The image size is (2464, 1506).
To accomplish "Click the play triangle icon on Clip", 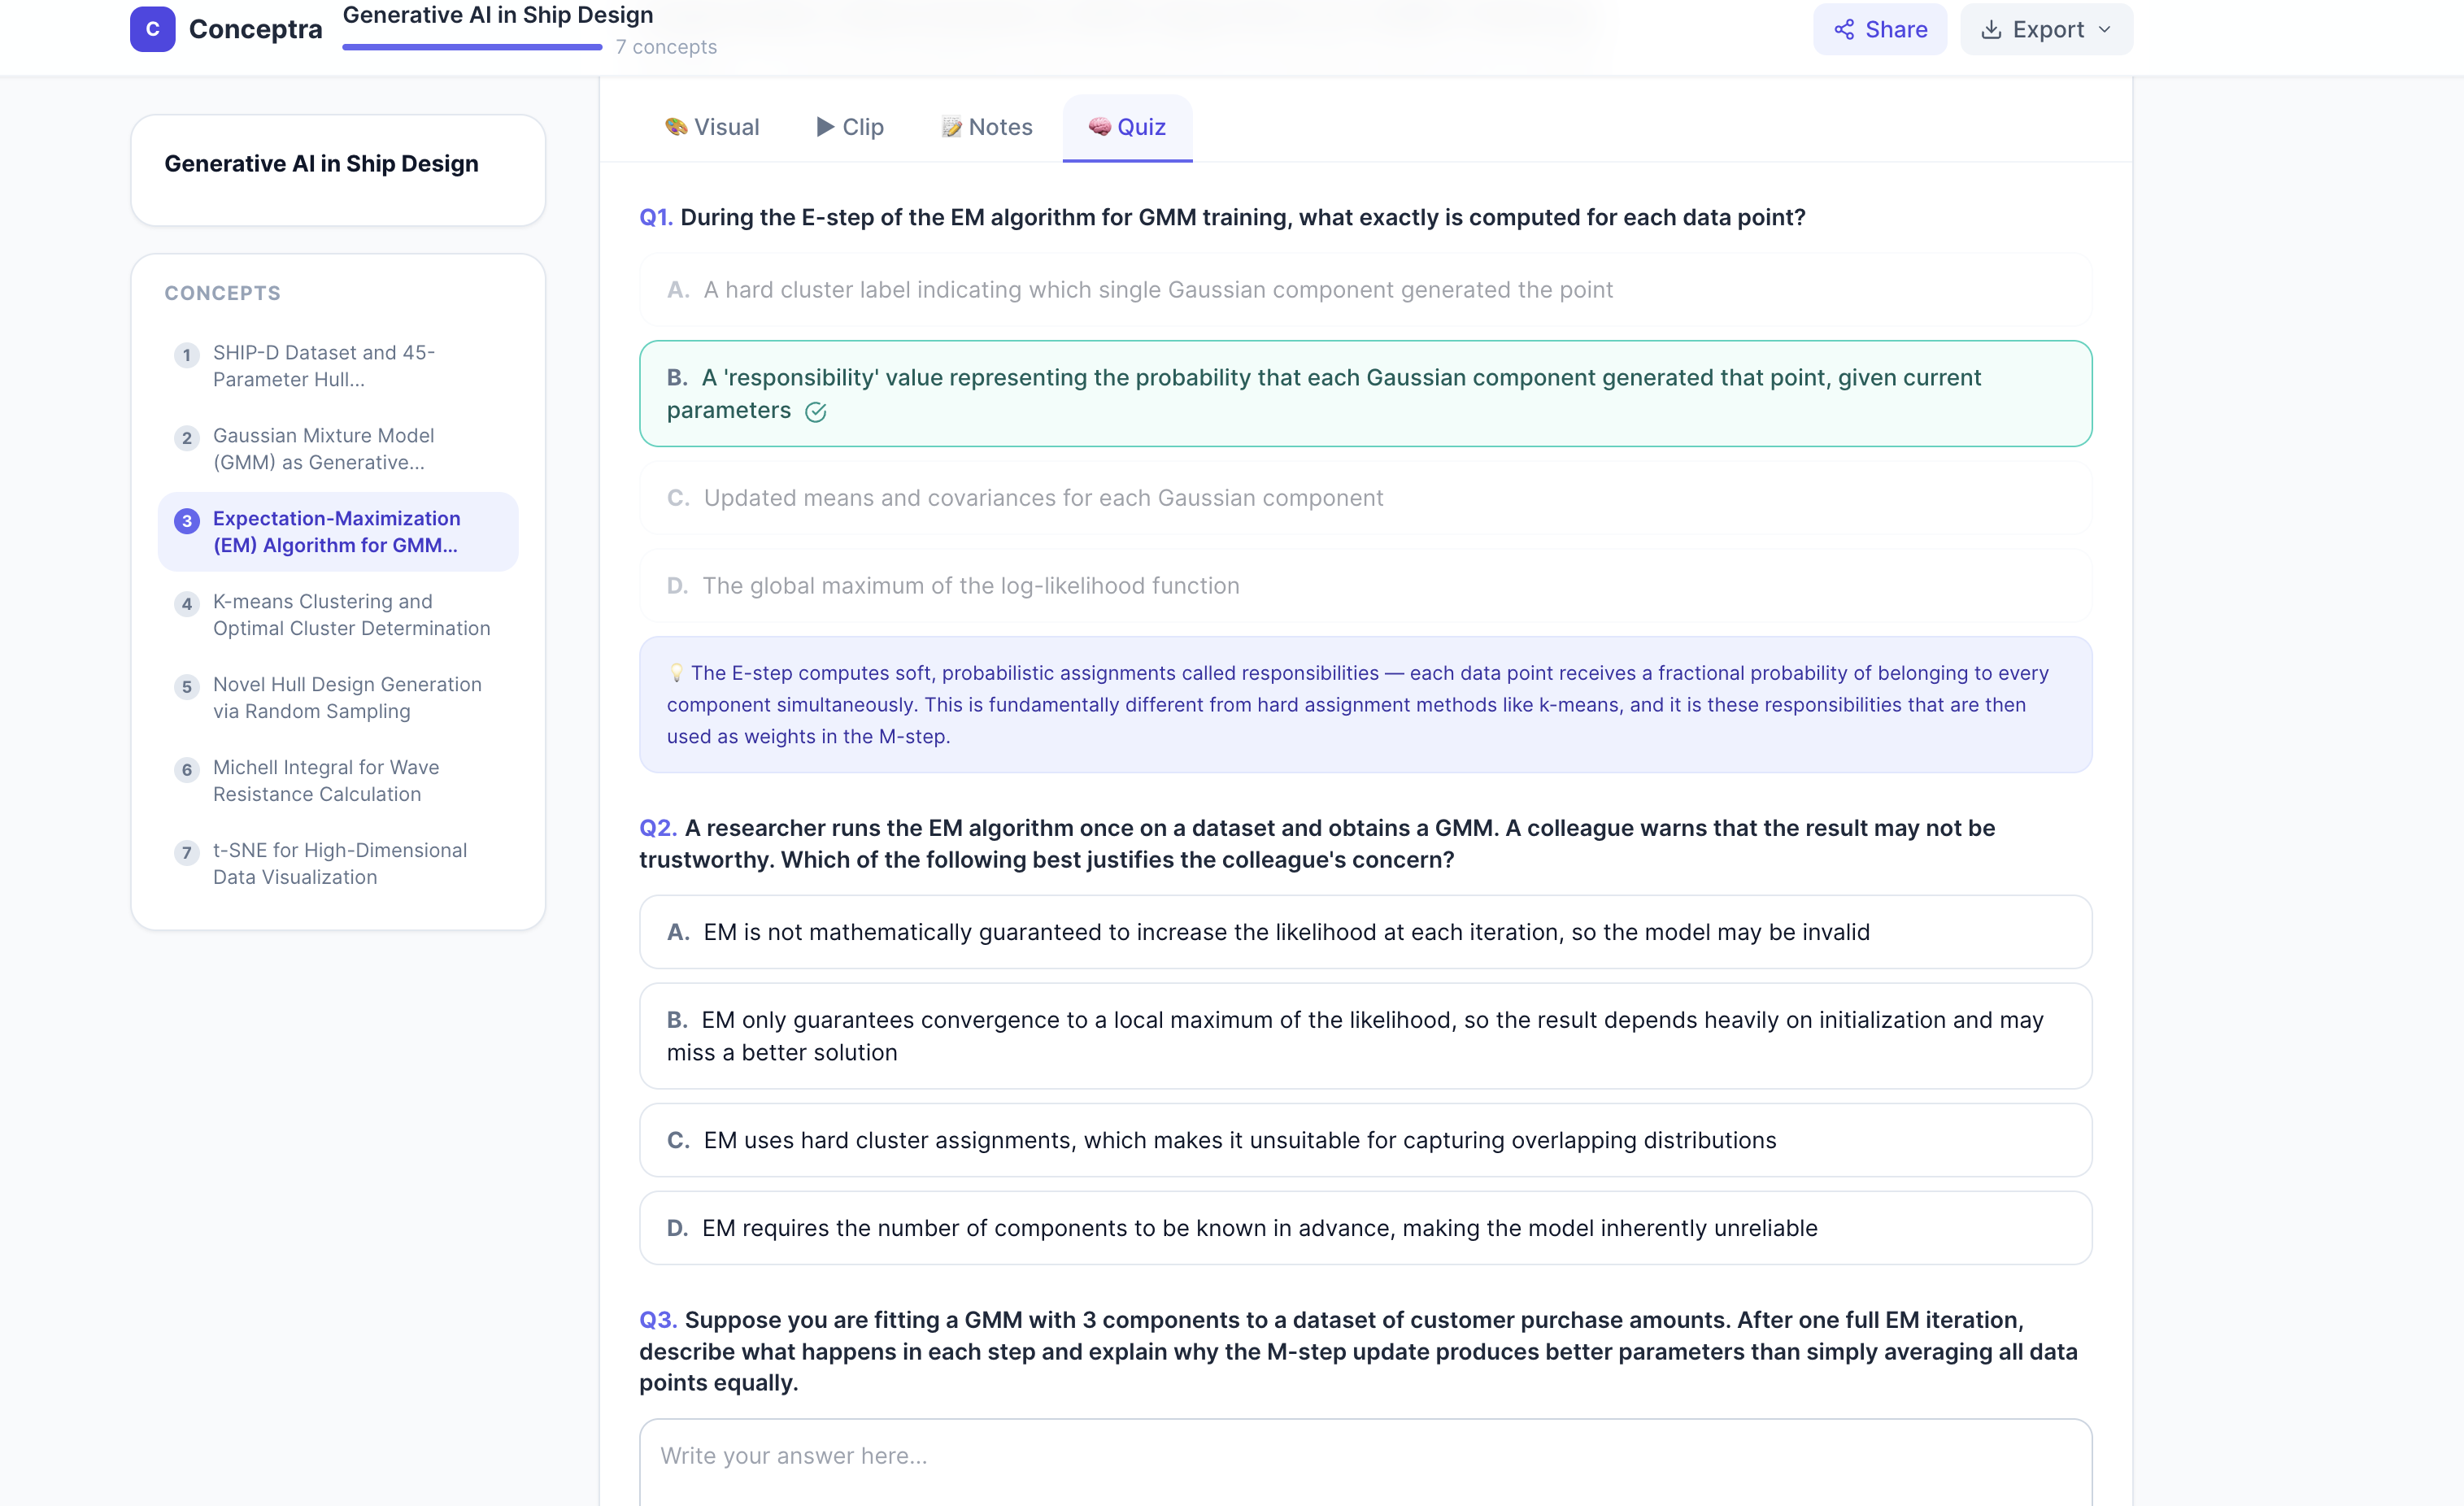I will tap(825, 127).
